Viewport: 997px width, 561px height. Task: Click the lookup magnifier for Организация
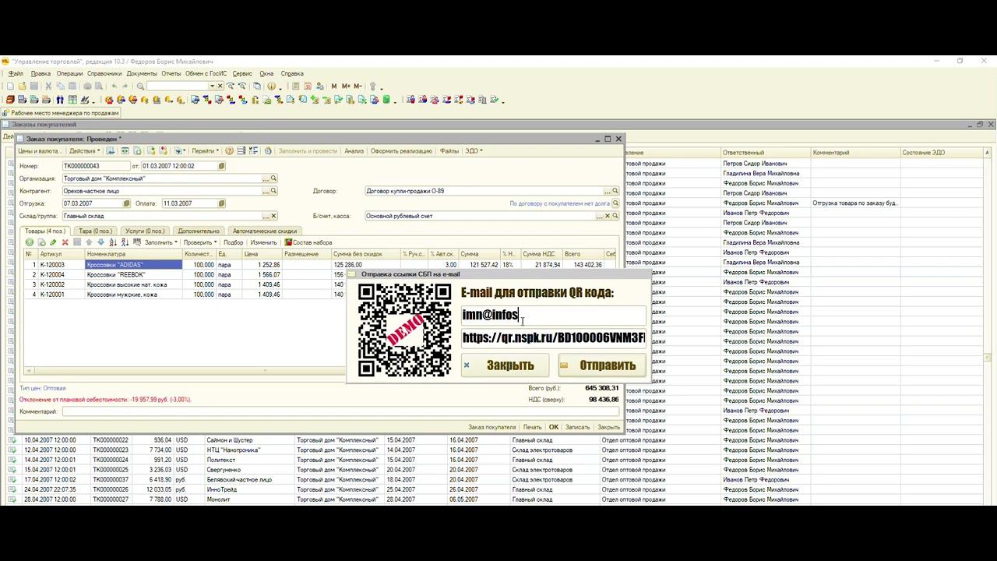[x=273, y=178]
